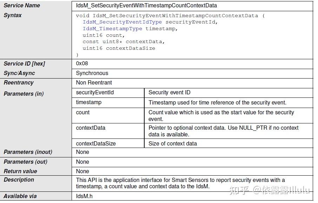318x203 pixels.
Task: Click the Syntax row label
Action: (x=13, y=15)
